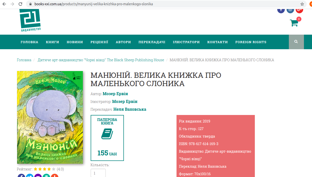Screen dimensions: 312x177
Task: Click the Формат: 70x100/16 line
Action: point(195,174)
